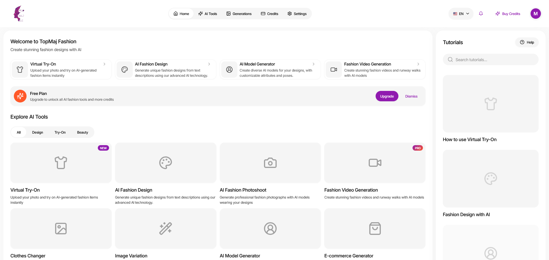
Task: Select the Clothes Changer image icon
Action: [61, 229]
